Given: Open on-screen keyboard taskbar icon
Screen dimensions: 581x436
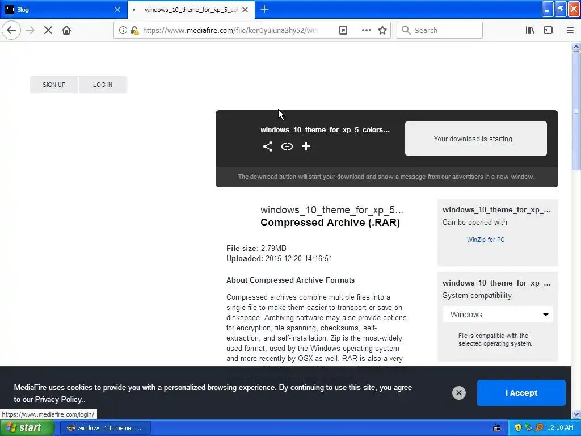Looking at the screenshot, I should tap(497, 428).
